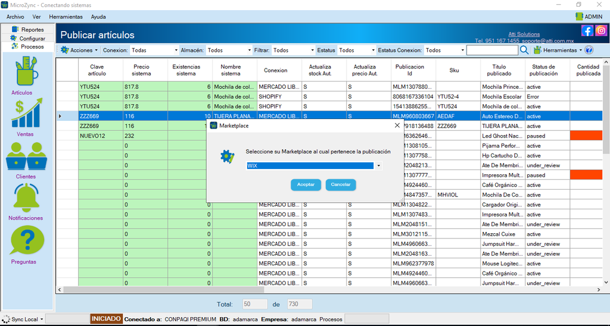Switch to the Procesos tab
The height and width of the screenshot is (326, 610).
click(x=27, y=46)
